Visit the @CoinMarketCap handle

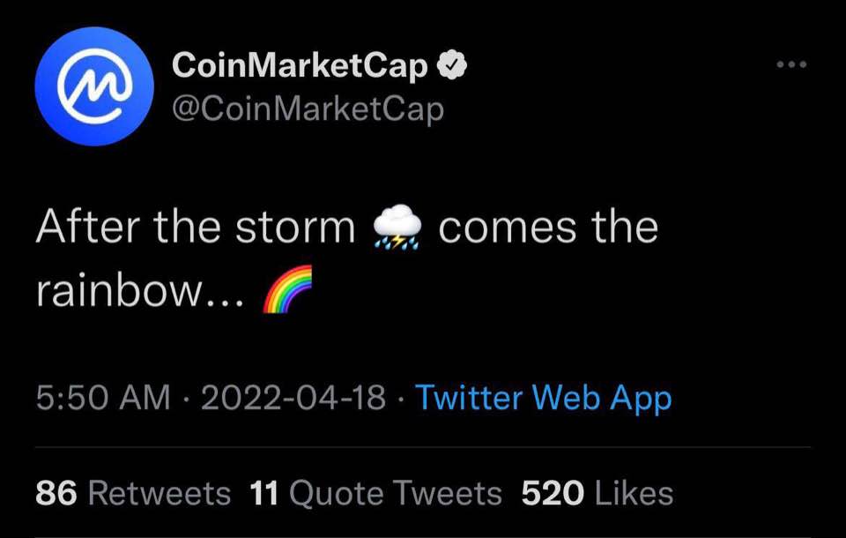coord(308,108)
